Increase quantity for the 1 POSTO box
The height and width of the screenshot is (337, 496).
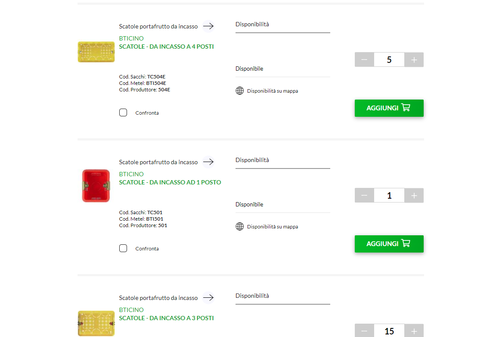click(414, 195)
